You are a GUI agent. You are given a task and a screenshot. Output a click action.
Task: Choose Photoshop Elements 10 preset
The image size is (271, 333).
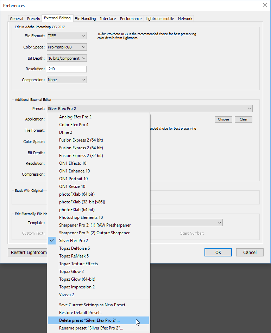(x=98, y=217)
